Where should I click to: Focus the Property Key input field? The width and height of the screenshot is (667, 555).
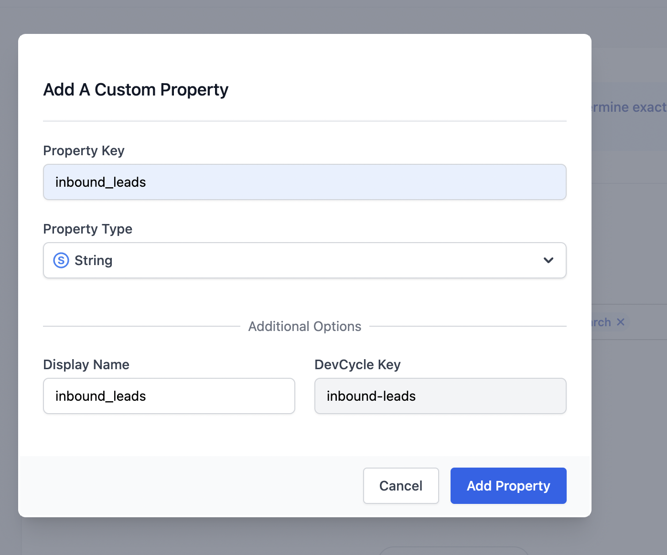point(305,182)
